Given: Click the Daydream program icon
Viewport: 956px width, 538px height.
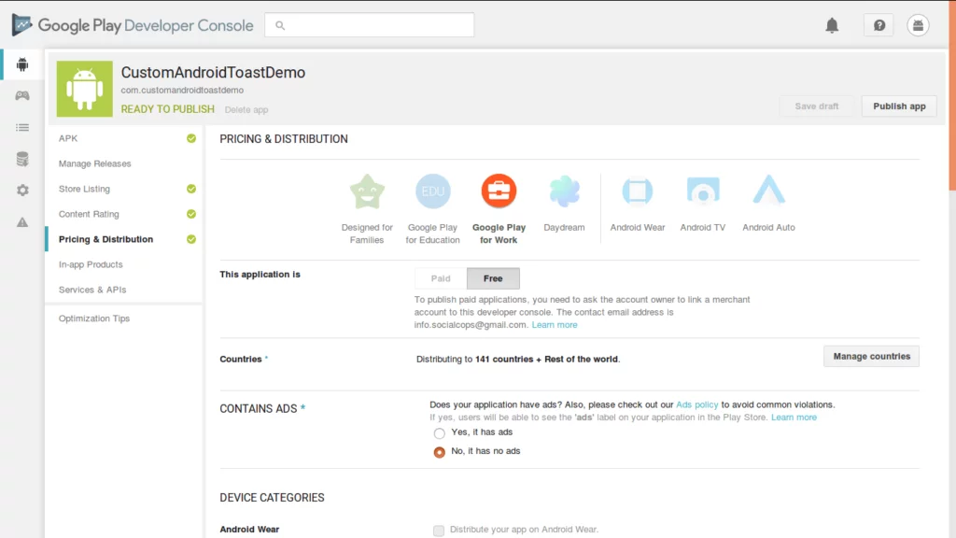Looking at the screenshot, I should pos(564,191).
